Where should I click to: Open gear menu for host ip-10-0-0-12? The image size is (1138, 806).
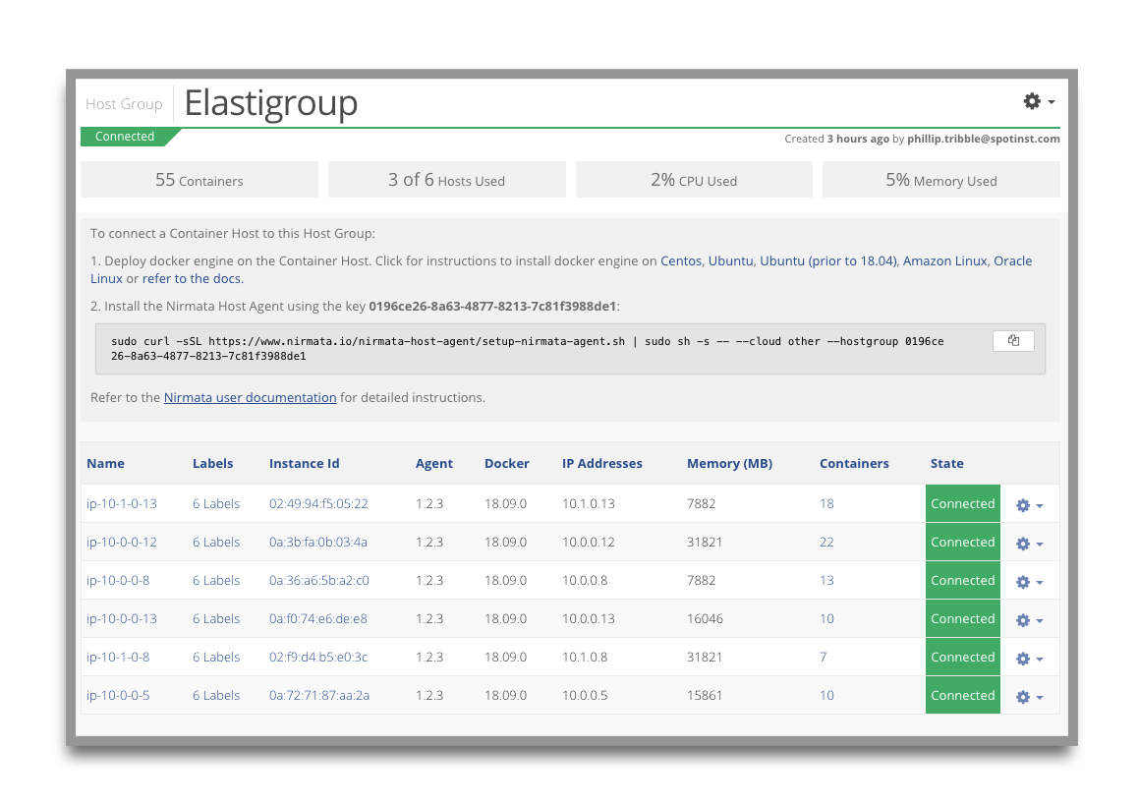(1029, 544)
